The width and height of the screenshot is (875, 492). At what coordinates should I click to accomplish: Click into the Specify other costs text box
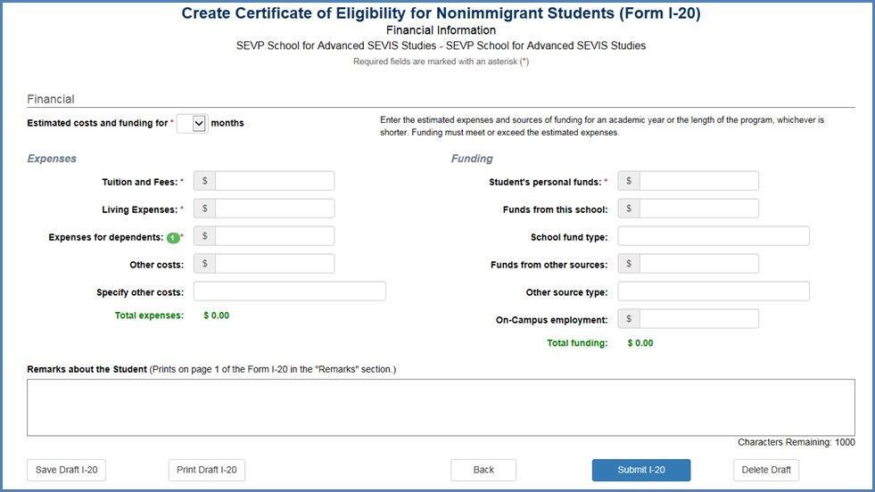pyautogui.click(x=290, y=291)
